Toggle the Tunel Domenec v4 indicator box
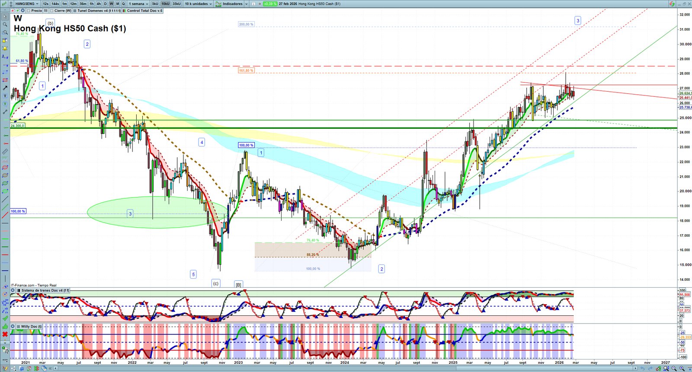Viewport: 692px width, 372px height. [75, 11]
